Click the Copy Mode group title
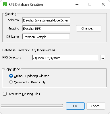Image resolution: width=110 pixels, height=114 pixels. [x=12, y=69]
